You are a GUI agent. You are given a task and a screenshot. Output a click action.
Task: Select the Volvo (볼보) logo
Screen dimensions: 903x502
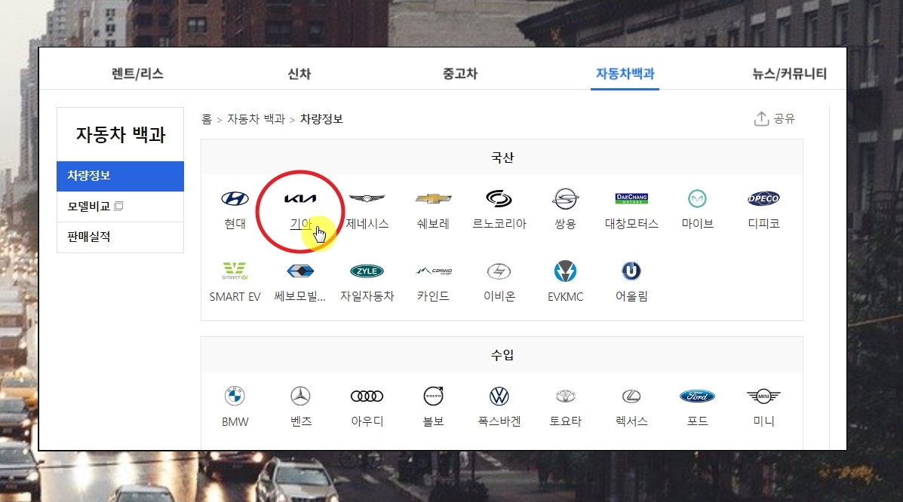tap(433, 396)
